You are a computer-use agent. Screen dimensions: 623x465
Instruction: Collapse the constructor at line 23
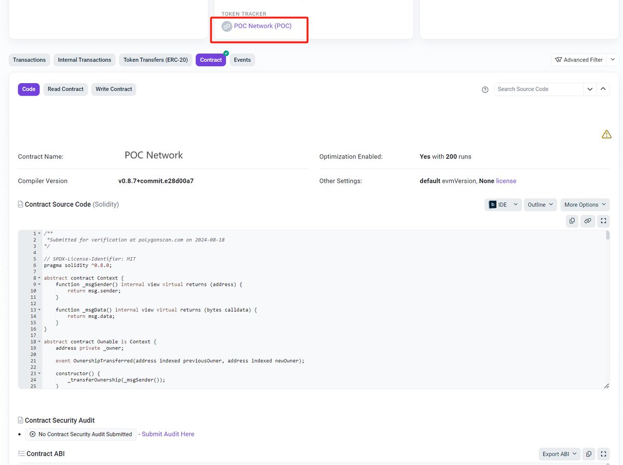[x=39, y=374]
